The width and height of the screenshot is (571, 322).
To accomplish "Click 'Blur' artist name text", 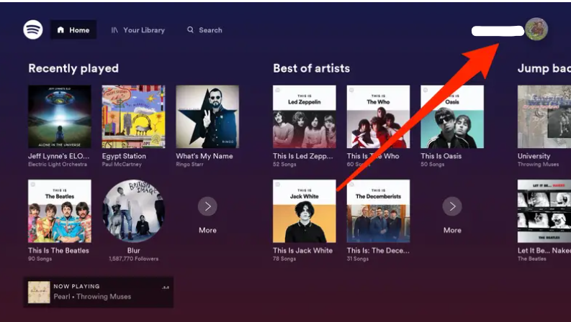I will click(134, 250).
